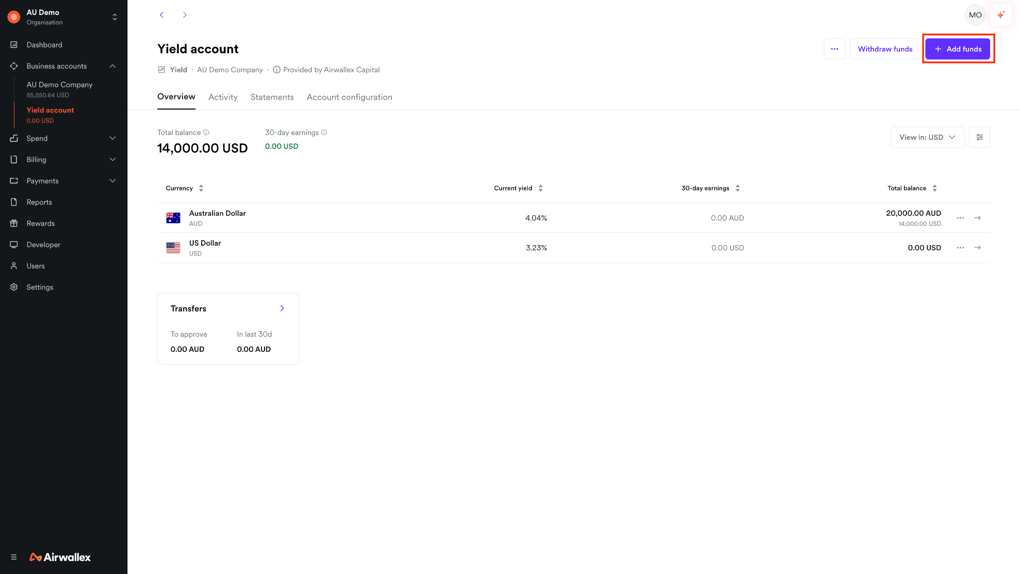Open more options for Australian Dollar row
Viewport: 1020px width, 574px height.
click(960, 218)
